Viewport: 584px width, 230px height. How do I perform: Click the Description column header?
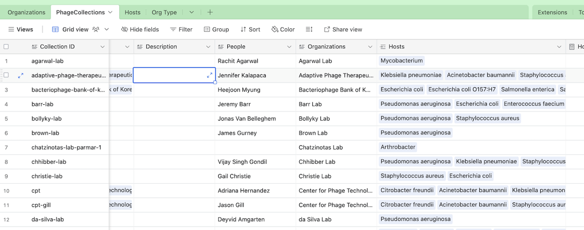174,47
